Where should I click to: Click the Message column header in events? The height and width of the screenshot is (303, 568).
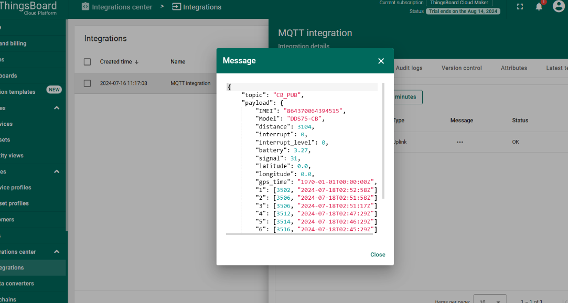tap(462, 121)
